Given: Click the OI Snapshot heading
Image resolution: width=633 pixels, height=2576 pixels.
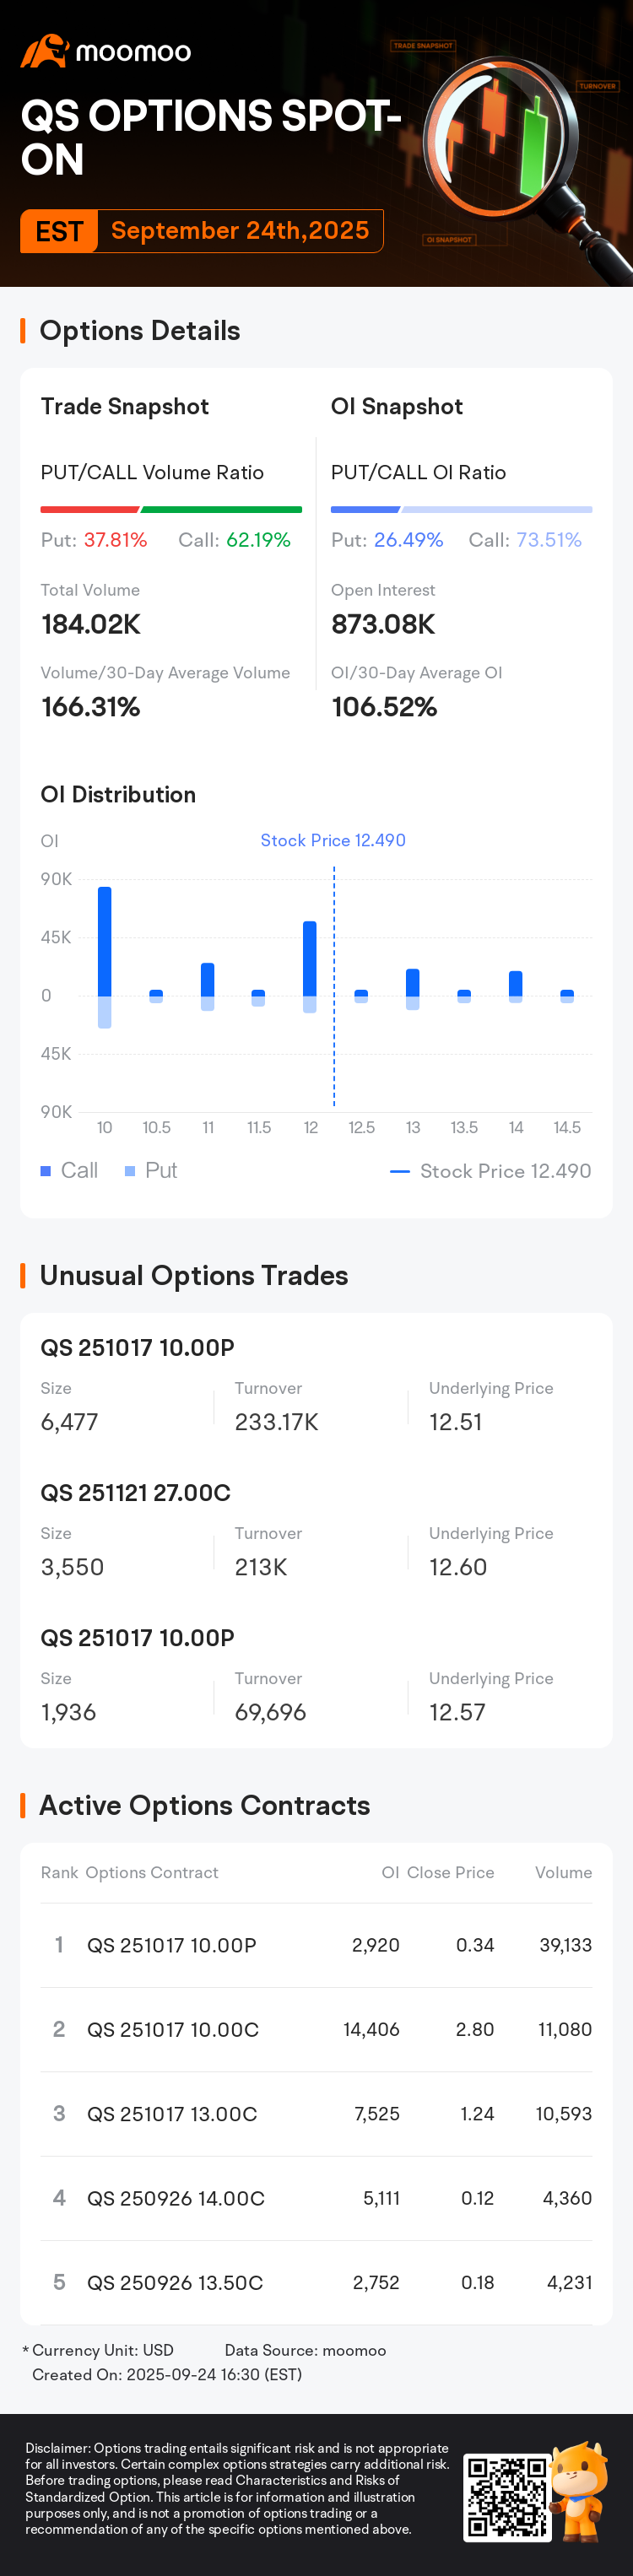Looking at the screenshot, I should pos(397,406).
